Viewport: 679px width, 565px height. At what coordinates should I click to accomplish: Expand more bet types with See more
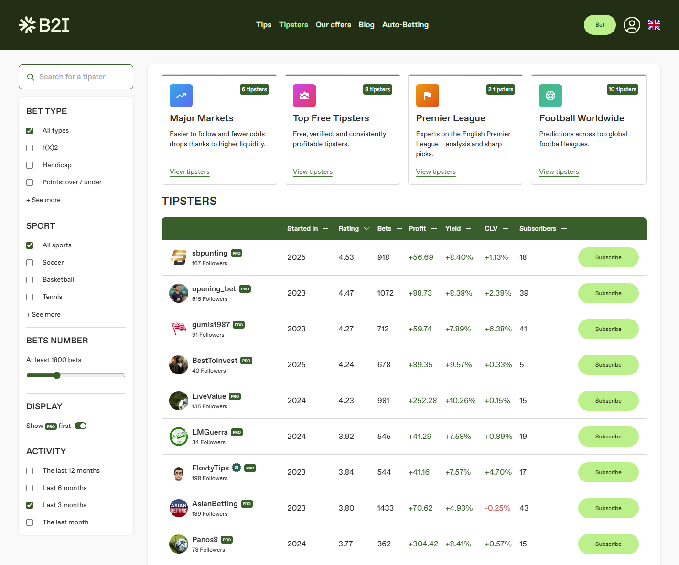pos(43,200)
